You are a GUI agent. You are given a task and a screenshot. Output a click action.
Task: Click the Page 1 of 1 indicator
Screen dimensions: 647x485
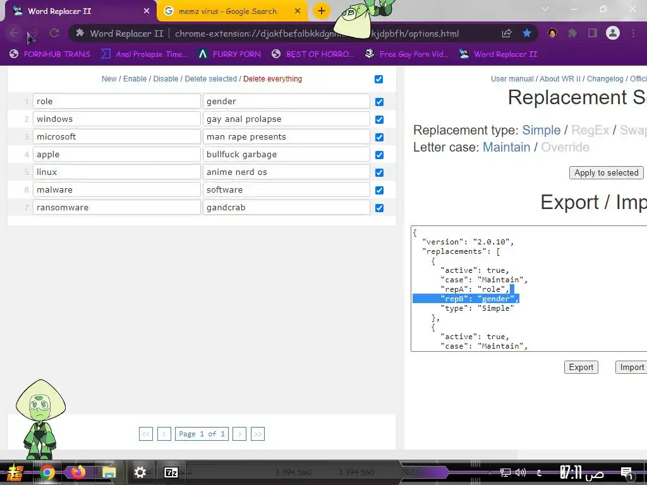tap(202, 434)
